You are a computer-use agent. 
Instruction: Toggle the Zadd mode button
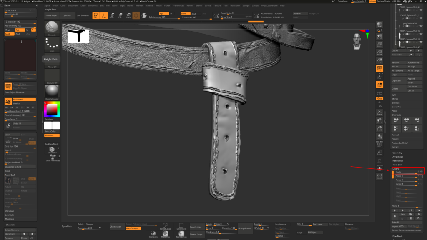[186, 13]
